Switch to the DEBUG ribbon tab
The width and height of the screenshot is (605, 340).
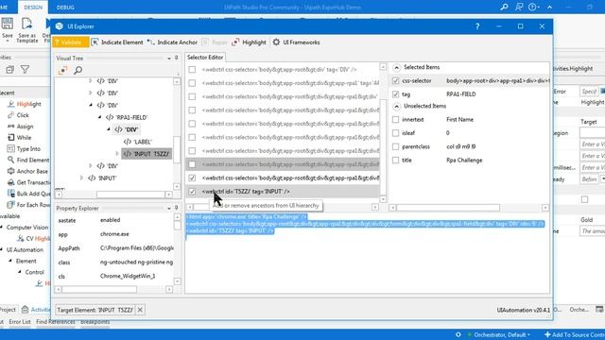point(65,8)
